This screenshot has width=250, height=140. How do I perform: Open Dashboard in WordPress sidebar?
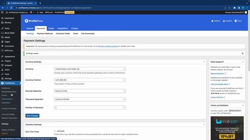[x=9, y=18]
